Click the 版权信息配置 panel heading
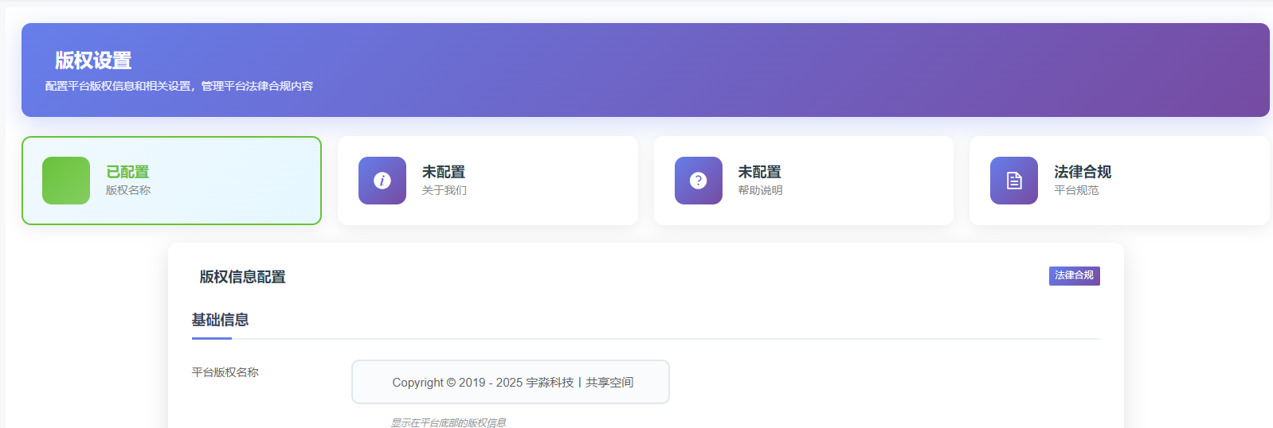This screenshot has height=428, width=1273. [x=242, y=277]
